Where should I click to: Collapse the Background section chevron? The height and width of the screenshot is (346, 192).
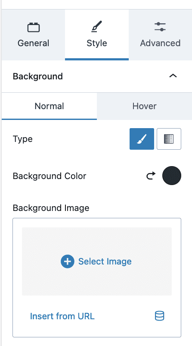(x=173, y=76)
